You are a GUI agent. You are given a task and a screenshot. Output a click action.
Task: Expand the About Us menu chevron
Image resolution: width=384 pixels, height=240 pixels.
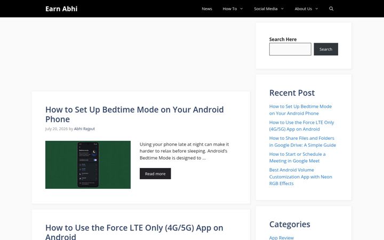[x=316, y=9]
